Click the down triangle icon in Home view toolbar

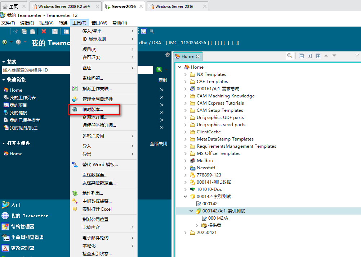334,56
